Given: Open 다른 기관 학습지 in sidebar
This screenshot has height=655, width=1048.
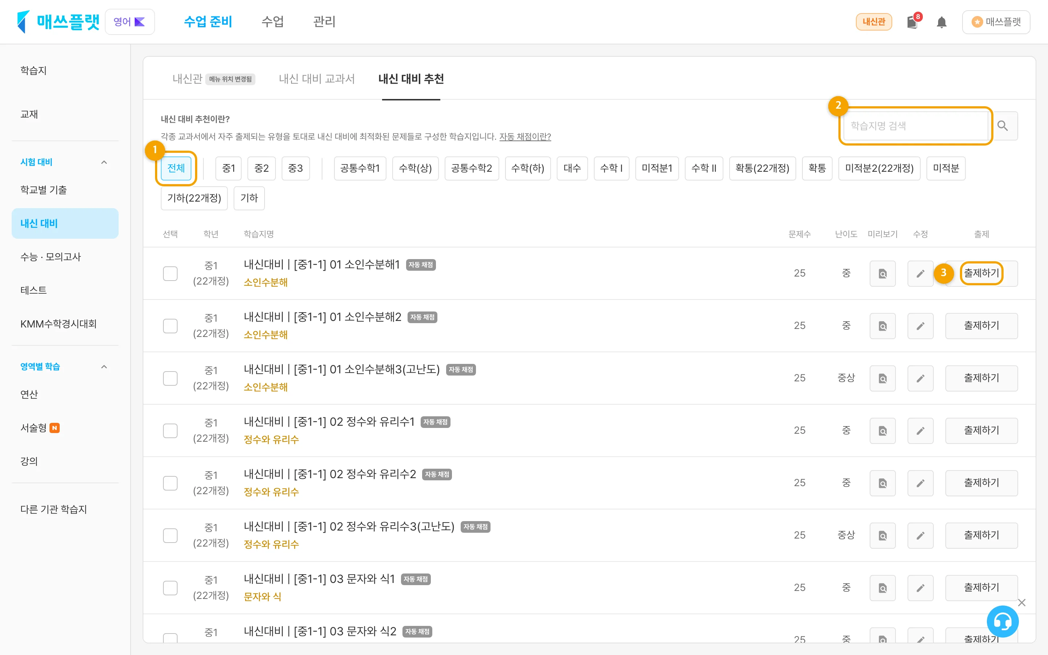Looking at the screenshot, I should tap(54, 509).
